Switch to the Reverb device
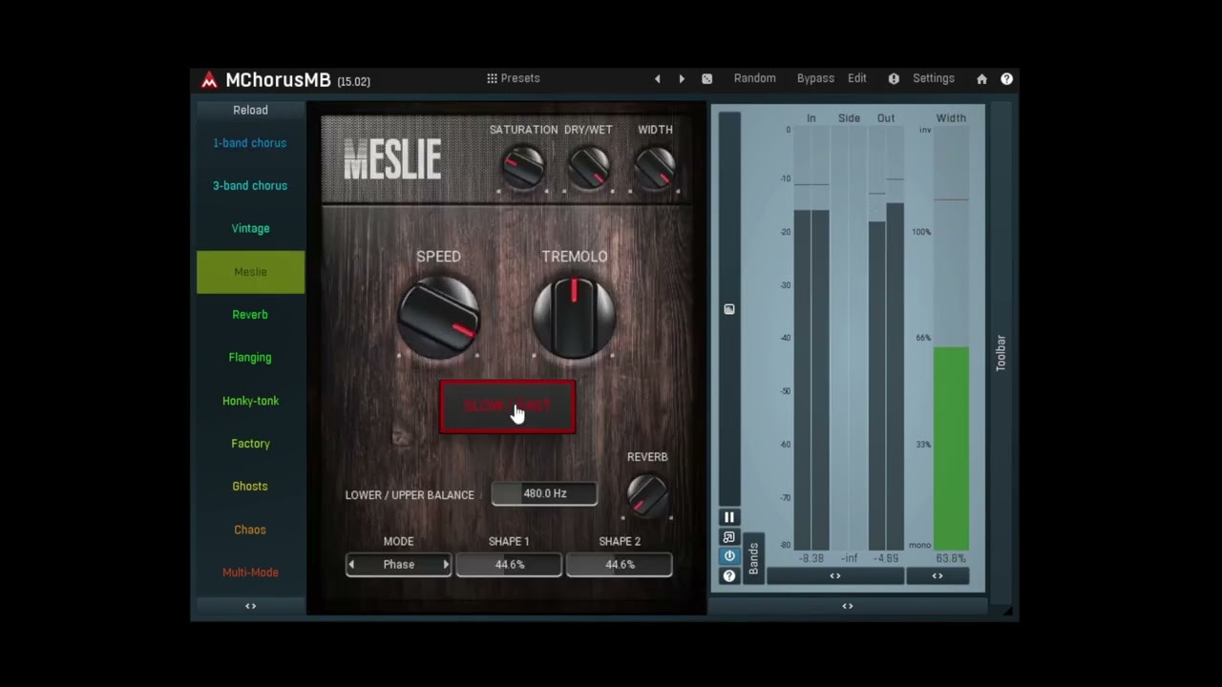 [250, 315]
